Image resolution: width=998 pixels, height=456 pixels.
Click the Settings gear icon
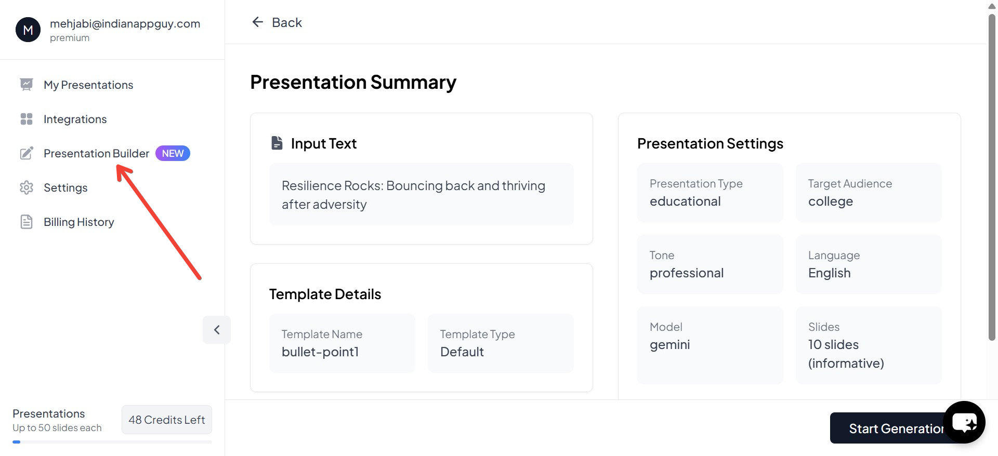coord(27,187)
